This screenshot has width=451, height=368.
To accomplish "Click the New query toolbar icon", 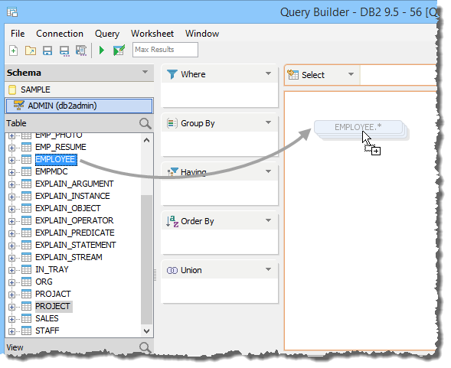I will (x=13, y=50).
